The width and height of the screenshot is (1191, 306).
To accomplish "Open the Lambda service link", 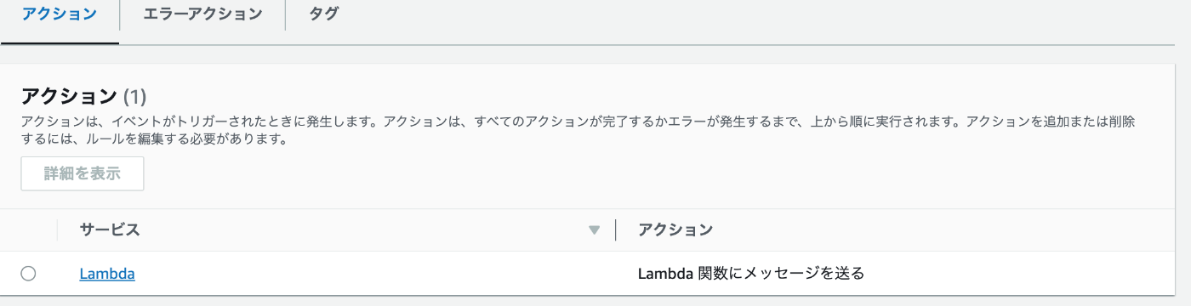I will pyautogui.click(x=107, y=274).
